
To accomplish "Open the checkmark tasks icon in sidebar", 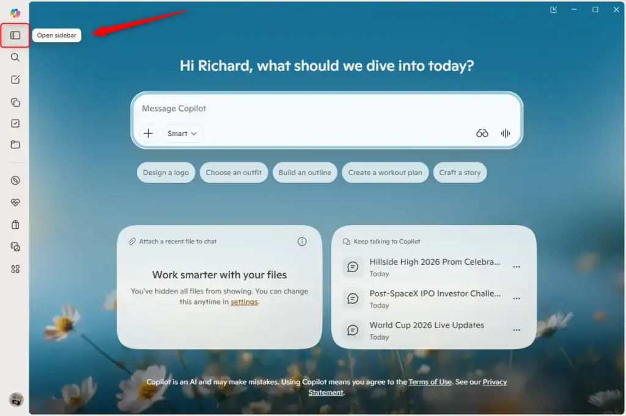I will [x=15, y=123].
